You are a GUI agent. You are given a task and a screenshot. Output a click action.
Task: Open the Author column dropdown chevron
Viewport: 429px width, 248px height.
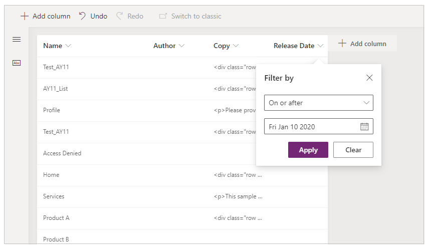pyautogui.click(x=181, y=46)
